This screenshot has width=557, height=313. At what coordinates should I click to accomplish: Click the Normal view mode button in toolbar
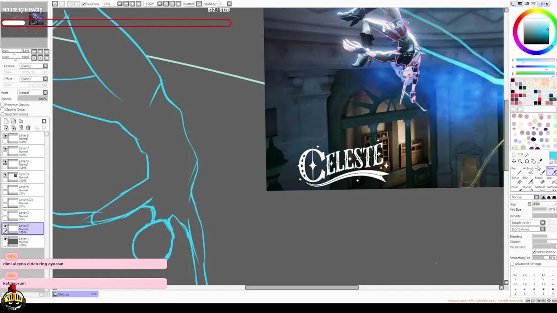tap(189, 4)
